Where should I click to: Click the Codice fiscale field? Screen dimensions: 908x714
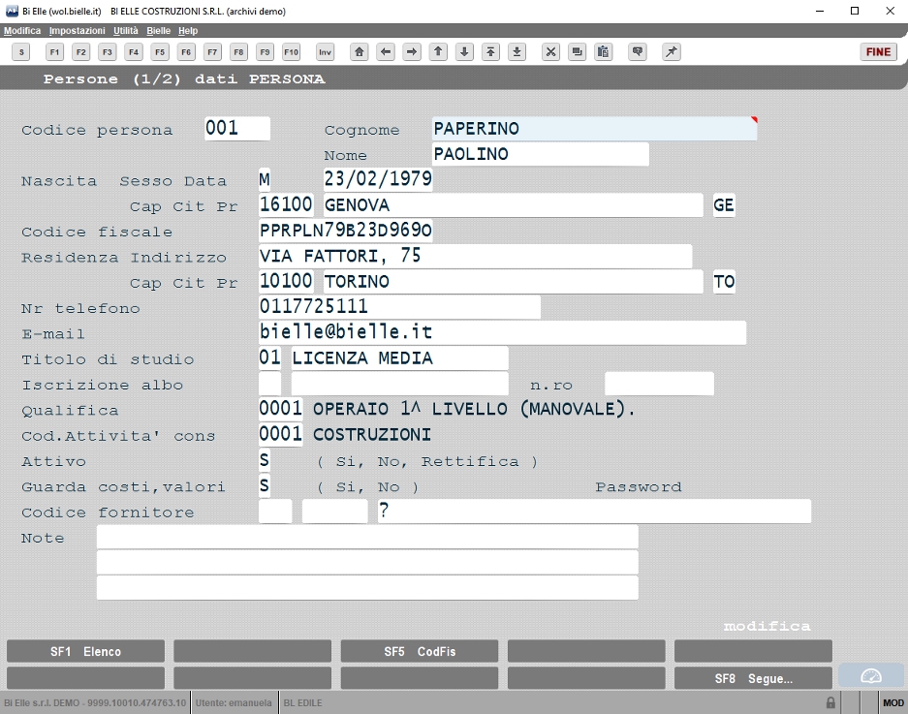tap(345, 230)
